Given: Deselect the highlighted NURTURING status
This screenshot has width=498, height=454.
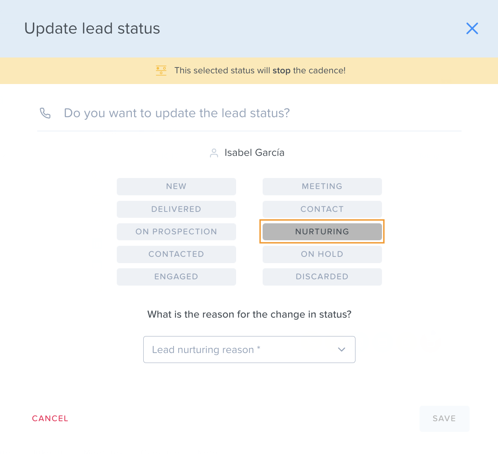Looking at the screenshot, I should [x=322, y=232].
